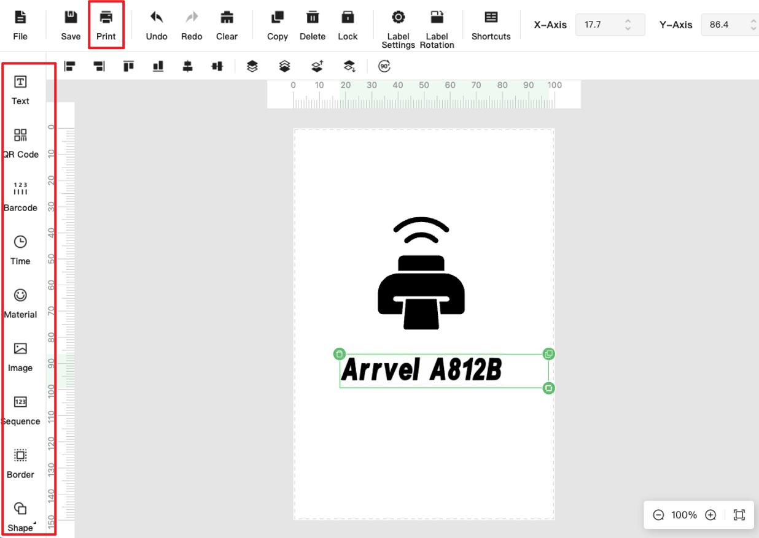
Task: Increase the X-Axis value stepper
Action: click(x=628, y=21)
